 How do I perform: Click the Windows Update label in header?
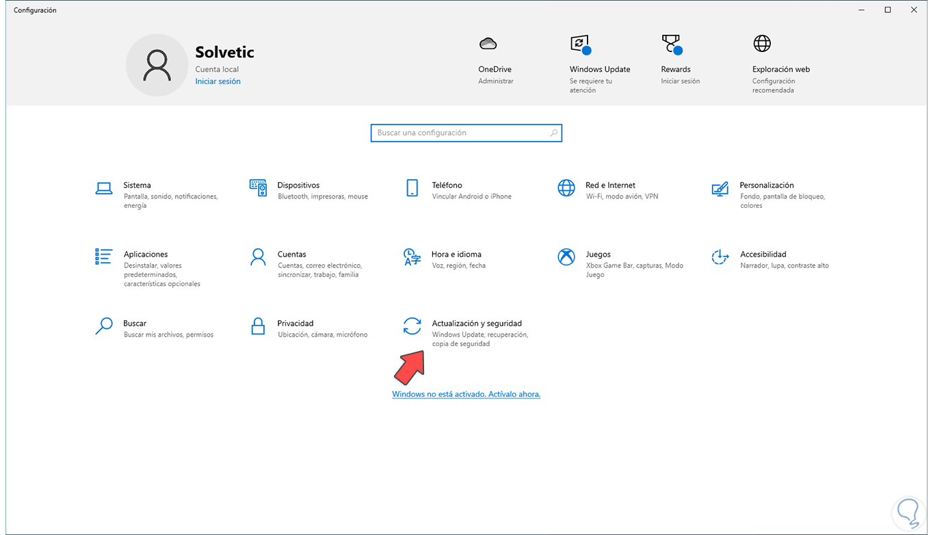600,69
